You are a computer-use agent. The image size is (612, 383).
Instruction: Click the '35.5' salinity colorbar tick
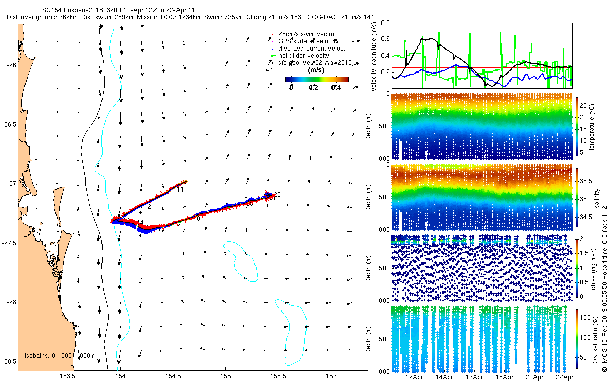[x=586, y=181]
